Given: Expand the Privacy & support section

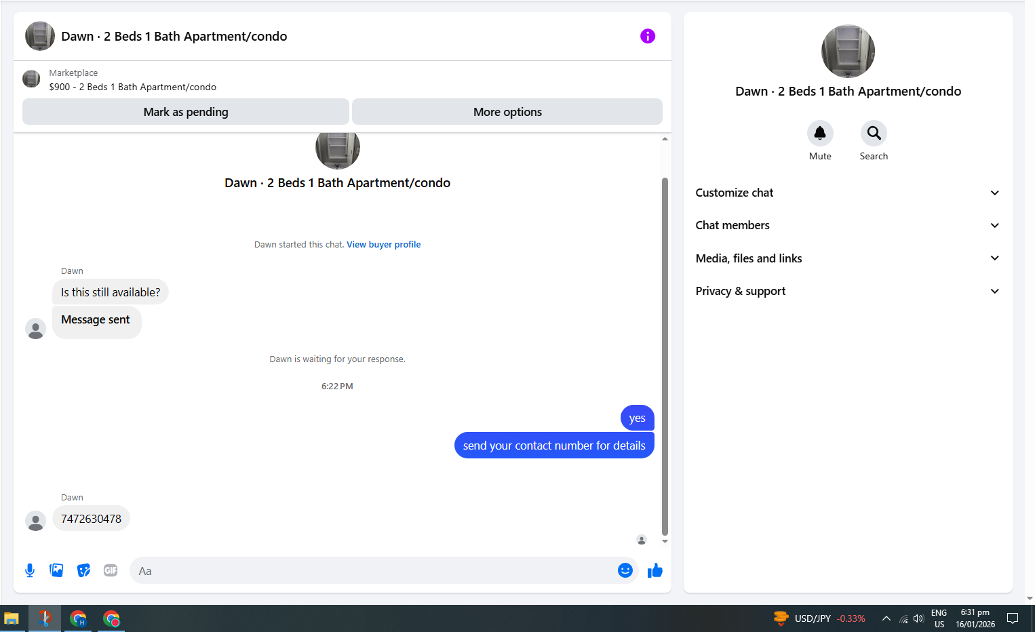Looking at the screenshot, I should 848,291.
